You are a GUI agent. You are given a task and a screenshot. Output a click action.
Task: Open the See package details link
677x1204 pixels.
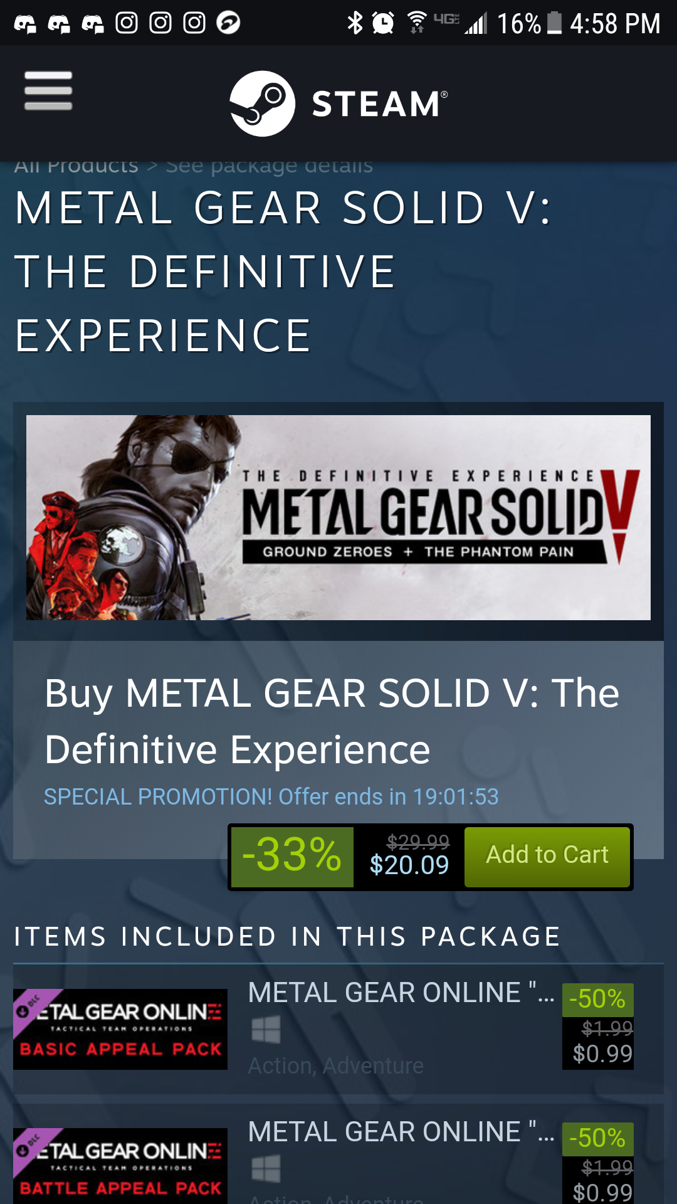pos(269,166)
